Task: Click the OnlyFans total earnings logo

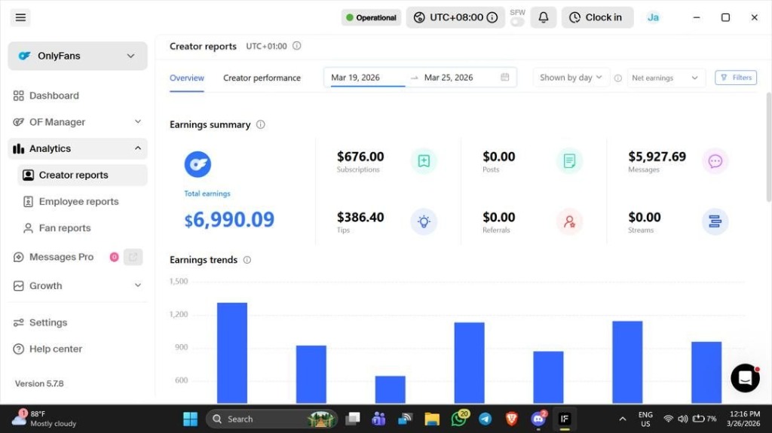Action: (x=198, y=164)
